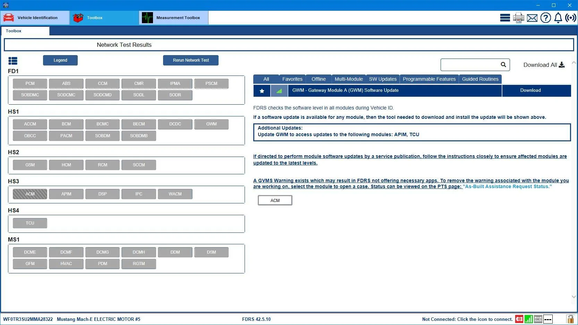
Task: Click into the toolbox search field
Action: [x=470, y=65]
